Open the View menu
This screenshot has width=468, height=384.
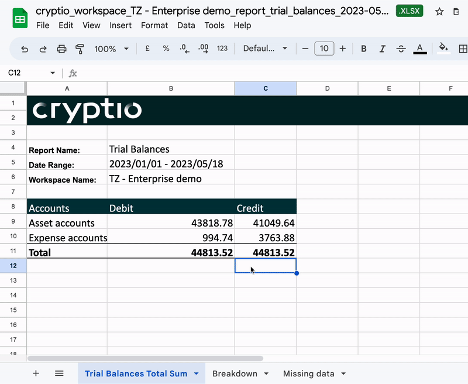tap(91, 25)
